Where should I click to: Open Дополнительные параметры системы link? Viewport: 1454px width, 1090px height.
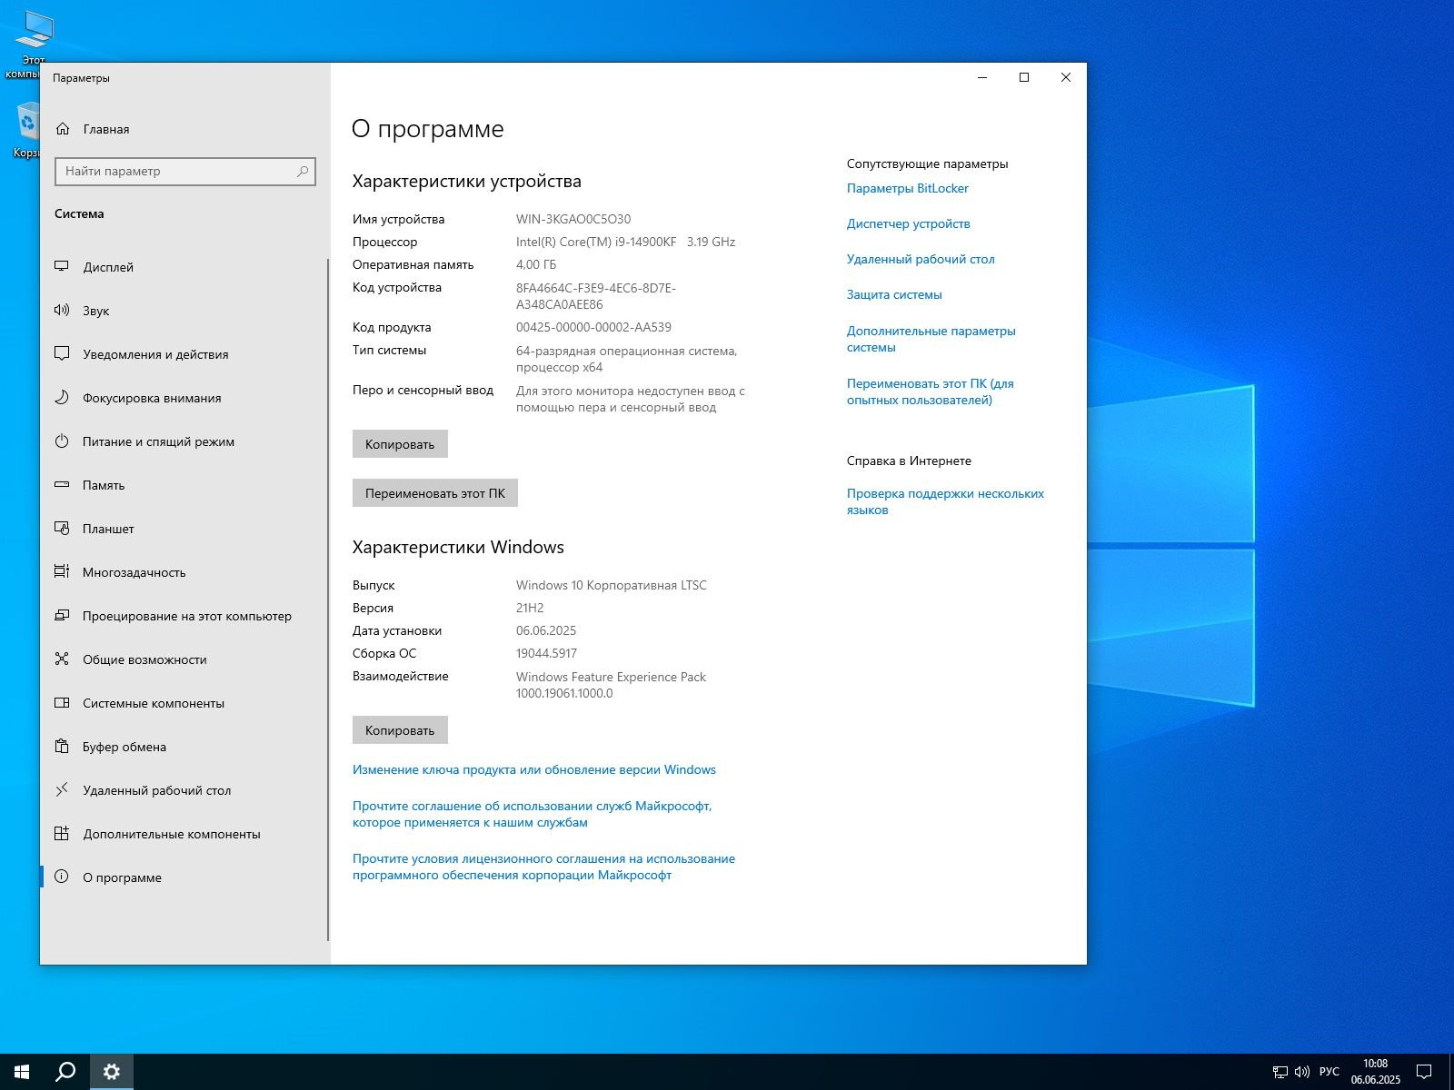point(931,339)
